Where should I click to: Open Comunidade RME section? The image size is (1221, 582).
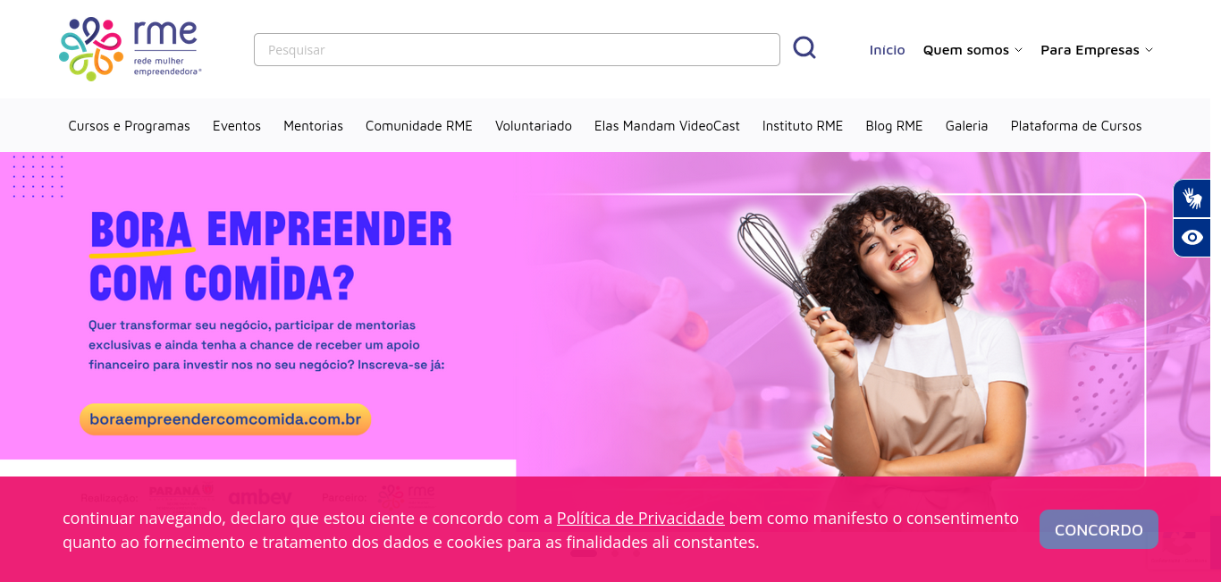(419, 126)
